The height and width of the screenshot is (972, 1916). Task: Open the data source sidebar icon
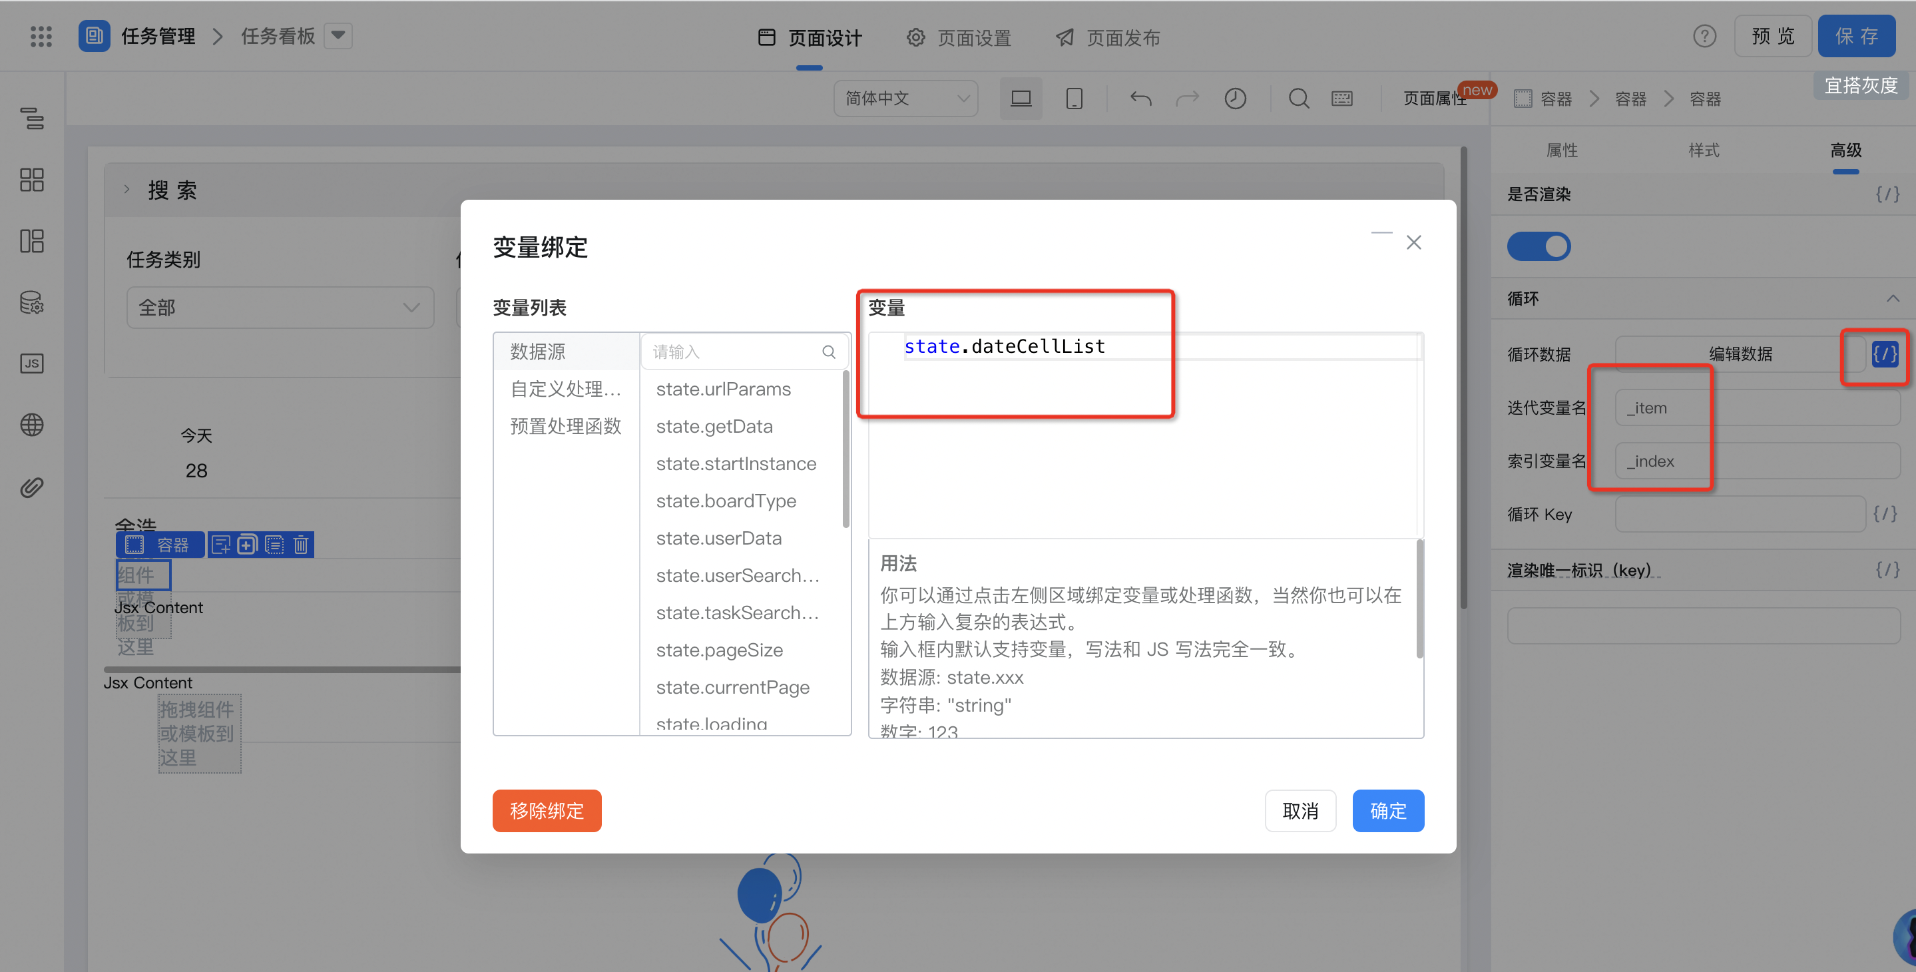tap(31, 303)
